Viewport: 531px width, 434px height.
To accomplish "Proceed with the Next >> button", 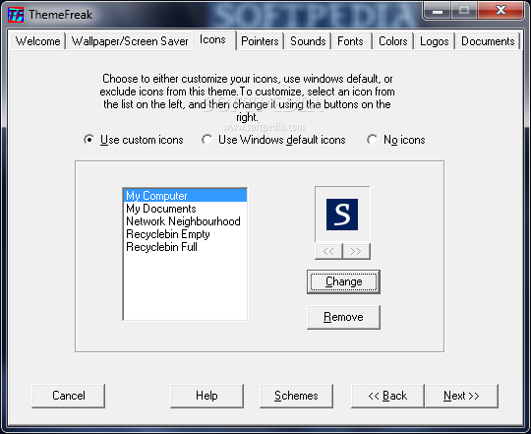I will [x=461, y=396].
